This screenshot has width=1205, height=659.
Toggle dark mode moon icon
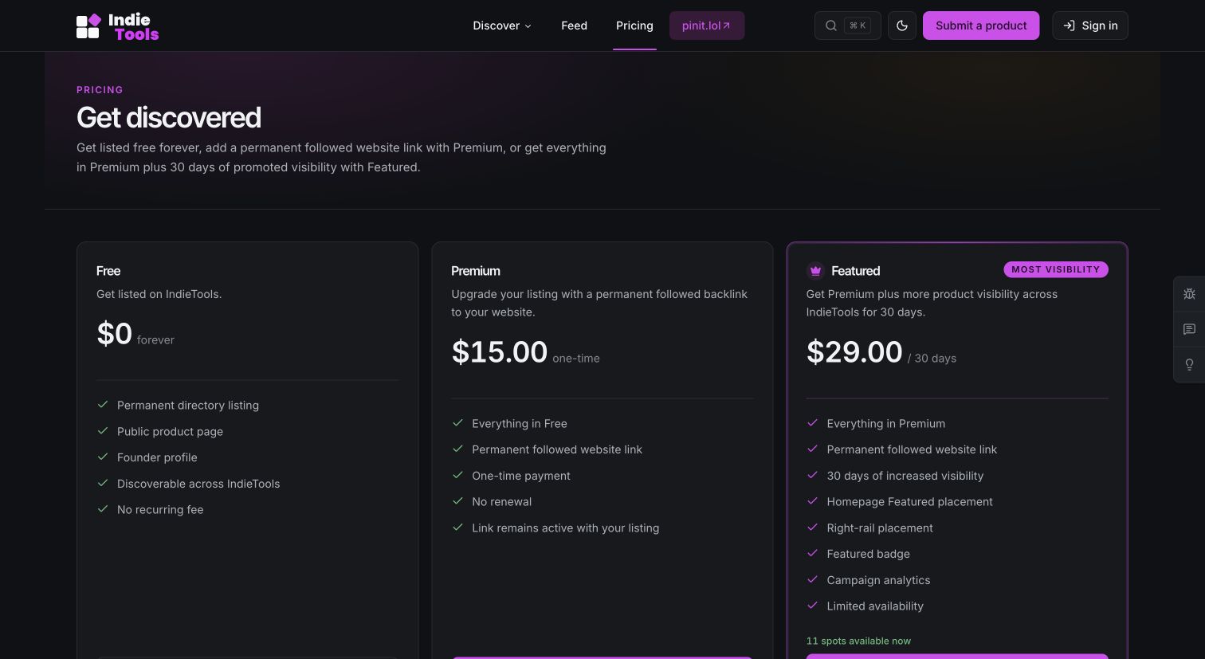point(902,25)
